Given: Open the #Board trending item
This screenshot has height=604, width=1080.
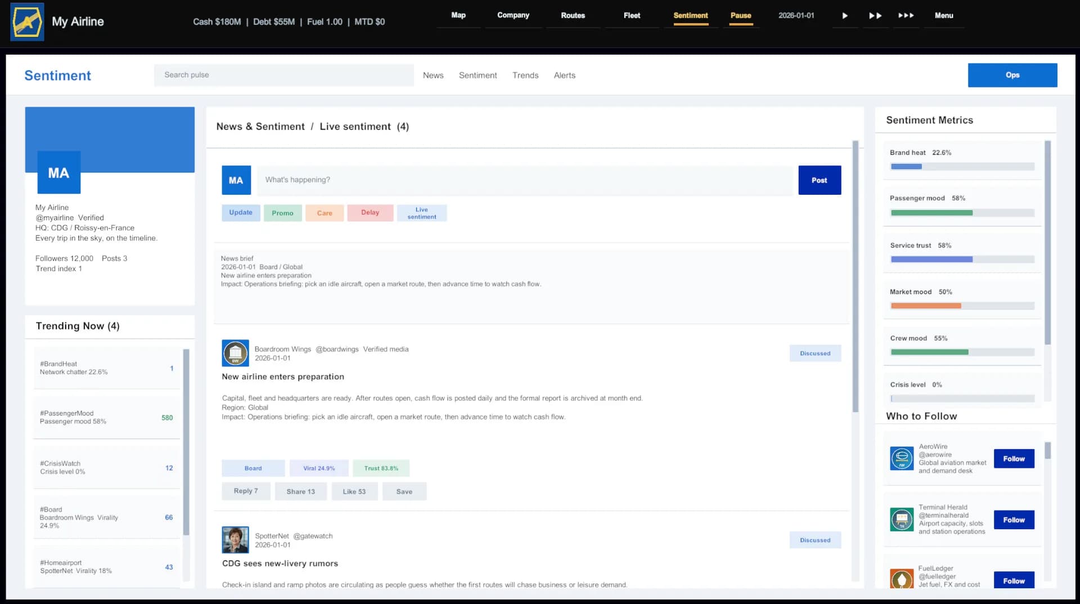Looking at the screenshot, I should pyautogui.click(x=107, y=517).
